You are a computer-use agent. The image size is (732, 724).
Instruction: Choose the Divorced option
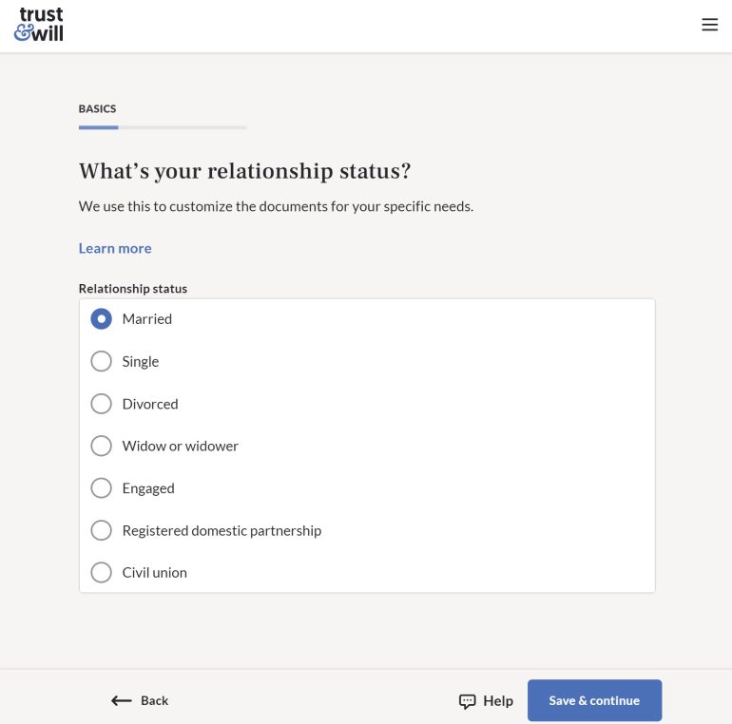pos(101,404)
